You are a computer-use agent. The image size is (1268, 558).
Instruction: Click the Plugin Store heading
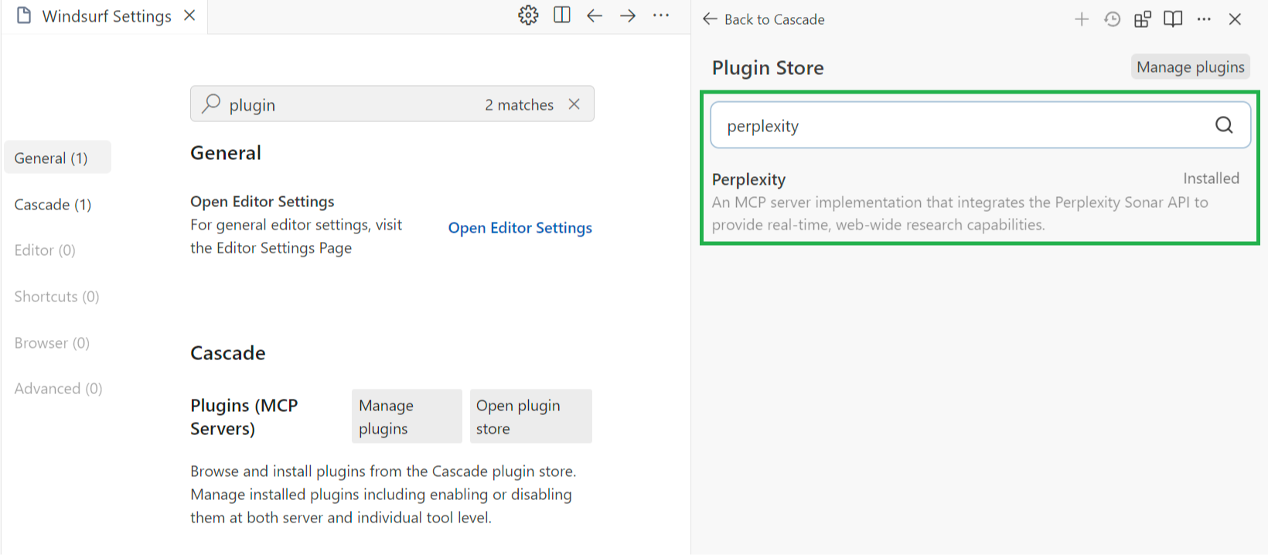(768, 68)
